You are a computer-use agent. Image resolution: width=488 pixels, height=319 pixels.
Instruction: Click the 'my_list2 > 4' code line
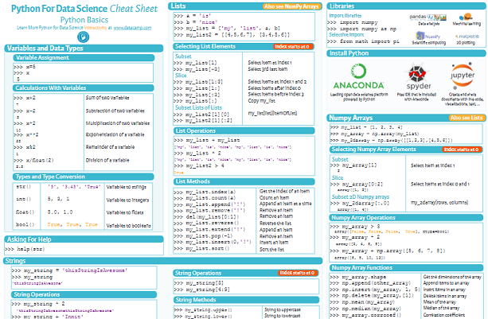tap(199, 165)
